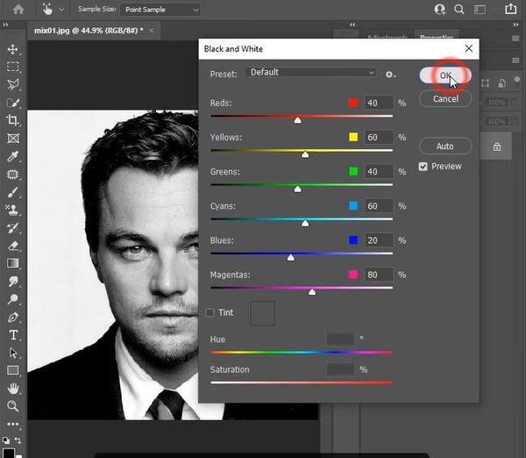The height and width of the screenshot is (458, 526).
Task: Click the foreground color swatch
Action: click(9, 453)
